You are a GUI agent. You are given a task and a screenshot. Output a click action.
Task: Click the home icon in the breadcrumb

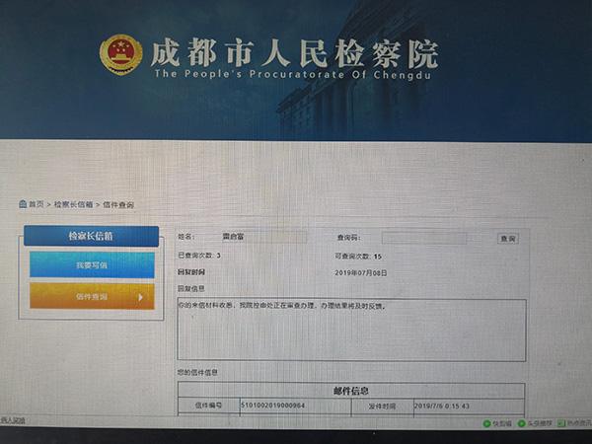pyautogui.click(x=23, y=204)
